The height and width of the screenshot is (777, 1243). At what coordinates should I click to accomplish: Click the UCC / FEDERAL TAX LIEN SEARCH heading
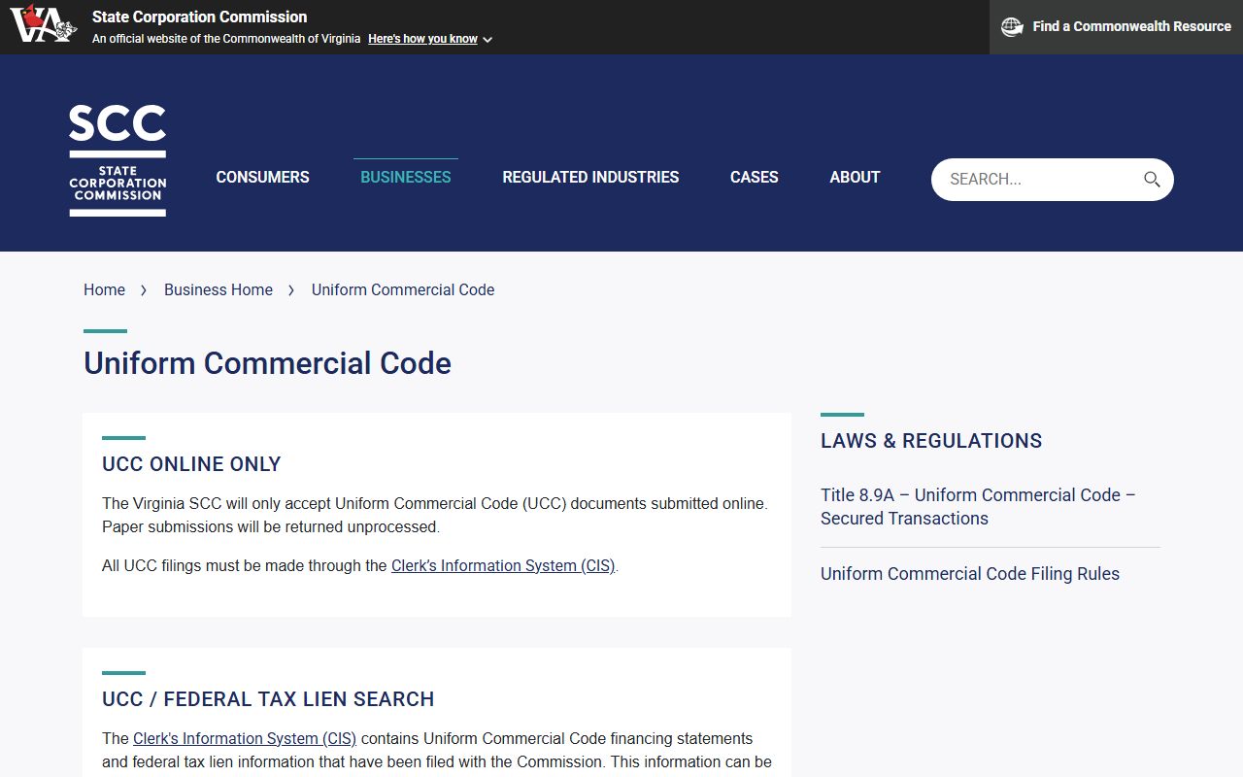point(268,699)
